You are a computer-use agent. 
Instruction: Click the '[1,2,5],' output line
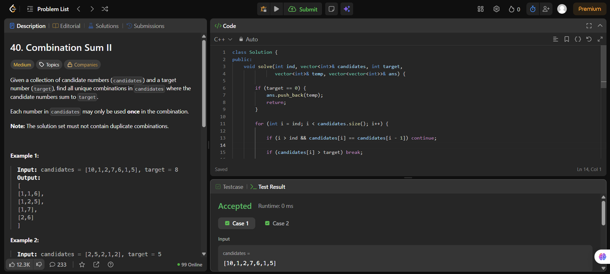[30, 201]
